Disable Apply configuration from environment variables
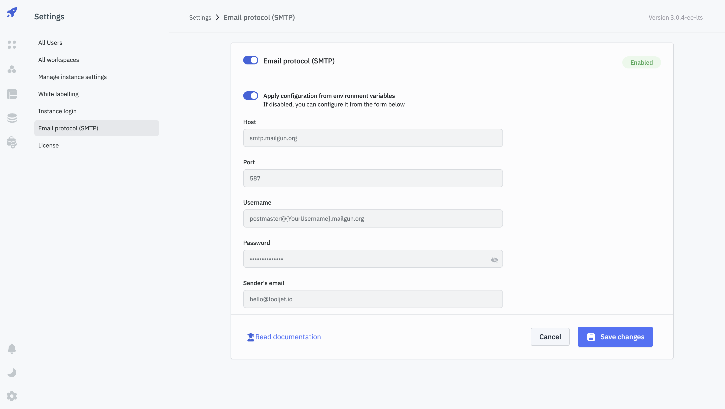This screenshot has width=725, height=409. click(251, 96)
